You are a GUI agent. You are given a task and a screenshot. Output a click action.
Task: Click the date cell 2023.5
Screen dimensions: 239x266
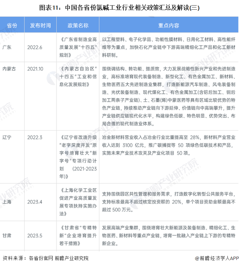point(35,236)
